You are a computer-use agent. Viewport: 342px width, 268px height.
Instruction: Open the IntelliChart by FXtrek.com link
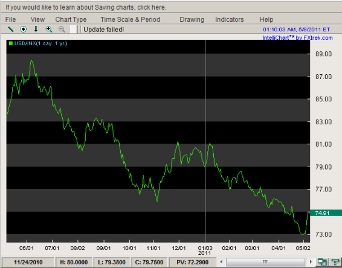(x=297, y=37)
